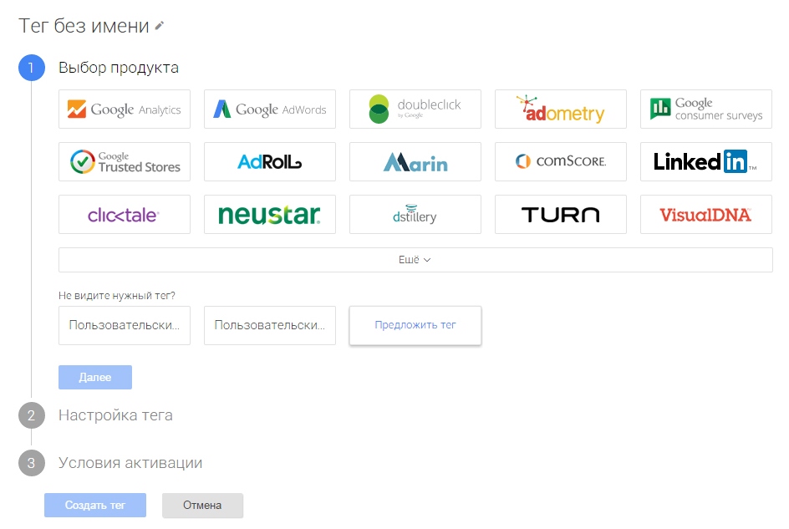Select the Google Trusted Stores tile
This screenshot has width=789, height=529.
click(x=125, y=161)
